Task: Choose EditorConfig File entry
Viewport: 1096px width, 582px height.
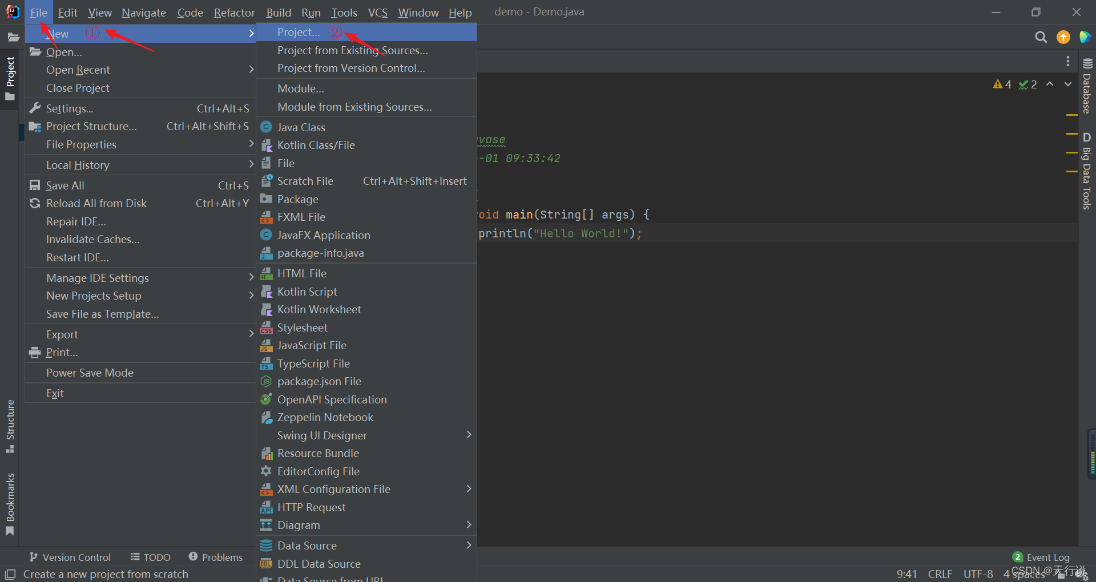Action: 366,471
